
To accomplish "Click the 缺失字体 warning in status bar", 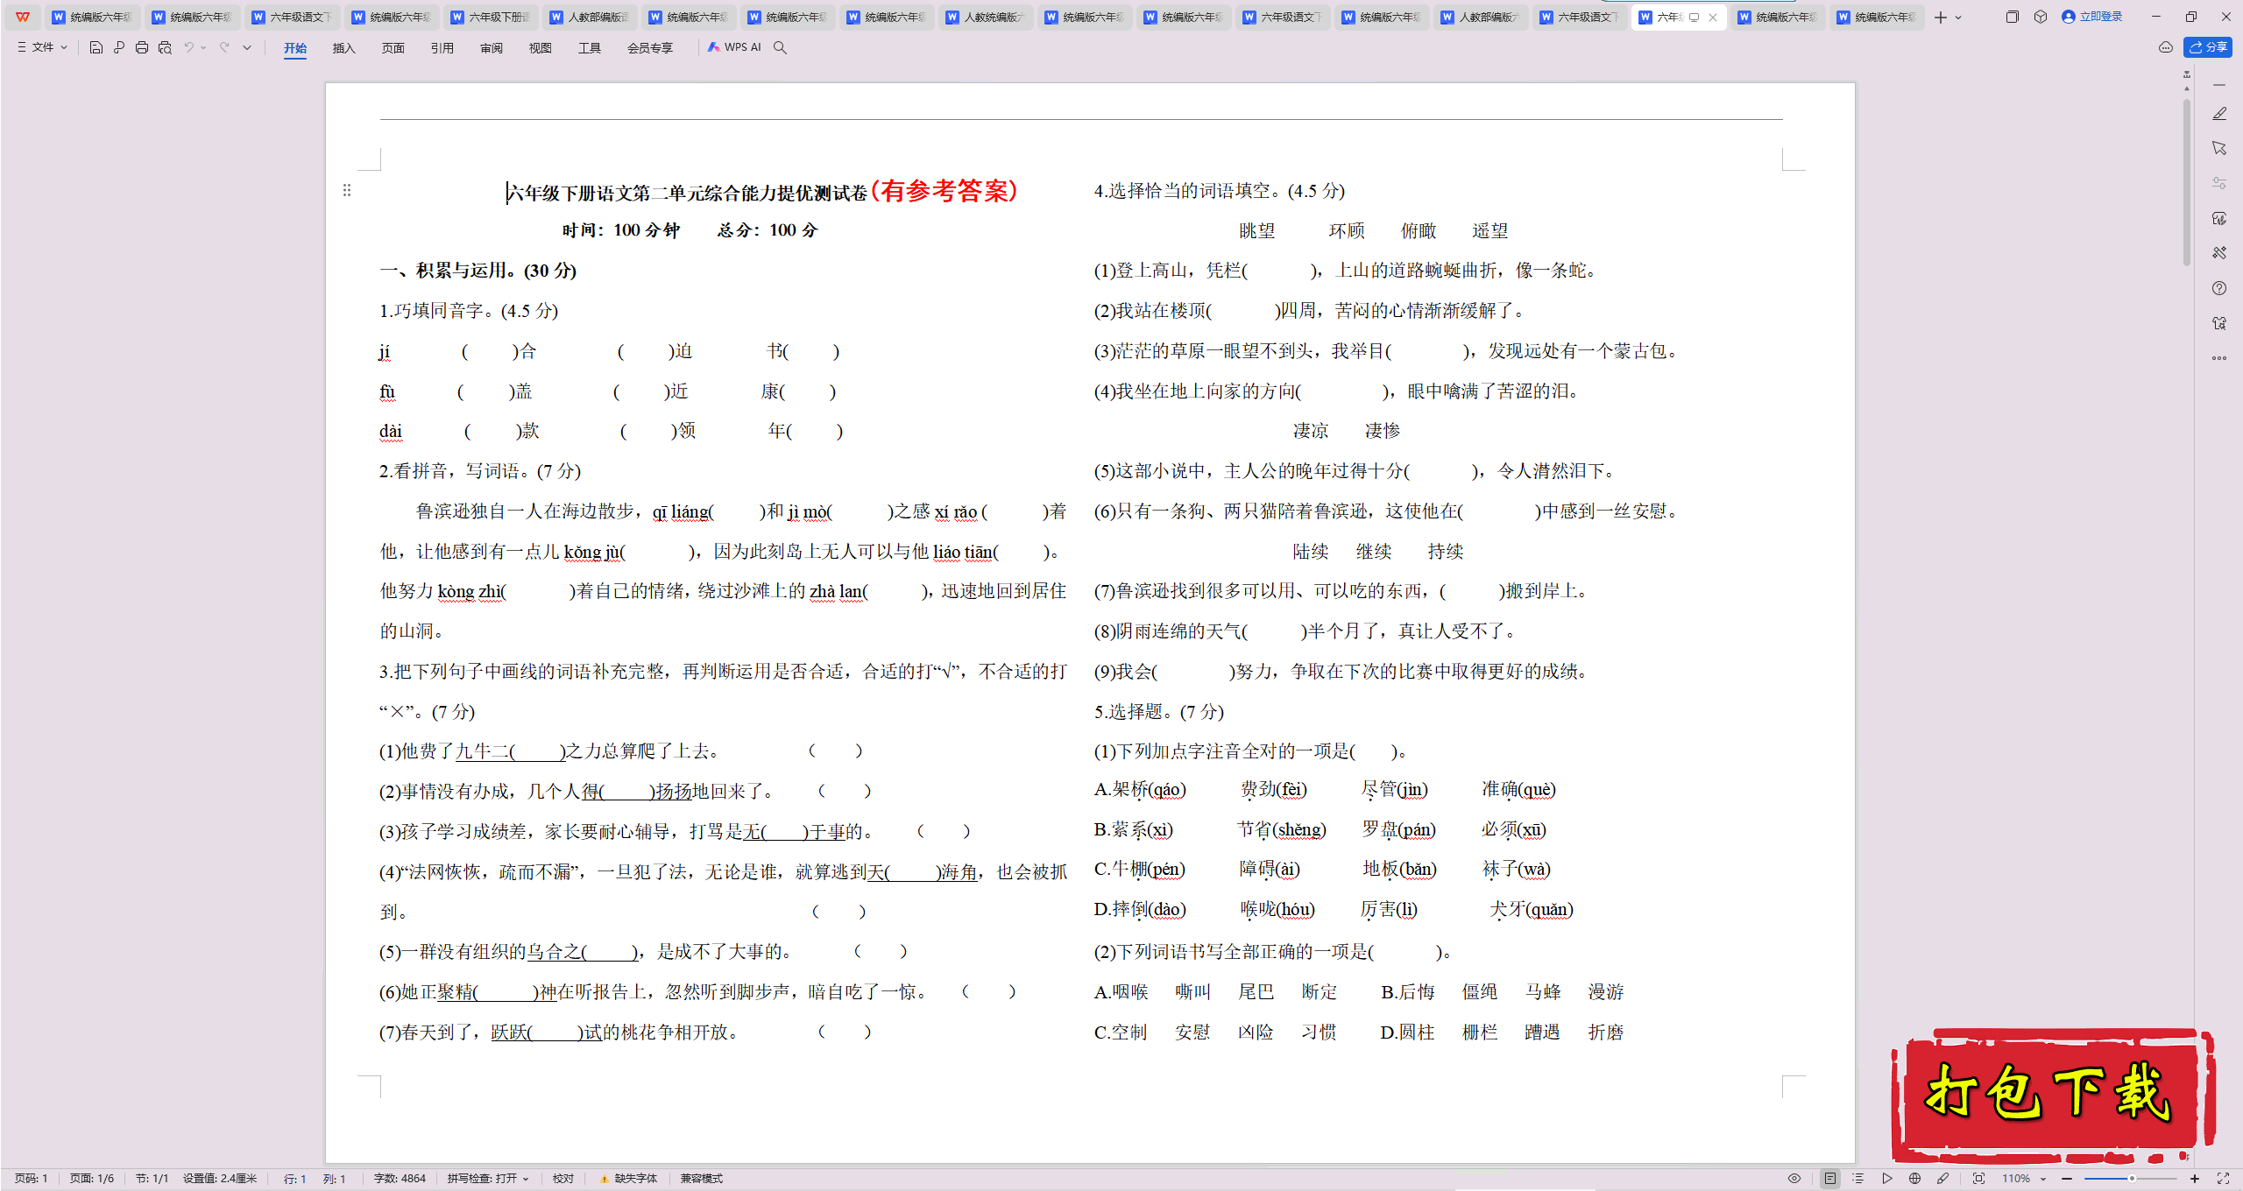I will (x=628, y=1179).
